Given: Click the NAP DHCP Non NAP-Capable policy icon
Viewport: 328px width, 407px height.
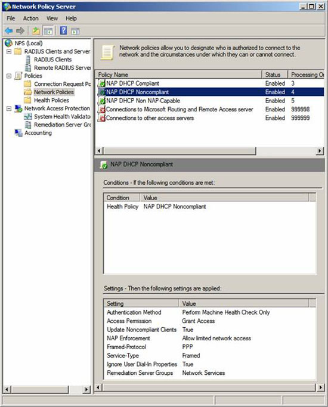Looking at the screenshot, I should click(101, 101).
